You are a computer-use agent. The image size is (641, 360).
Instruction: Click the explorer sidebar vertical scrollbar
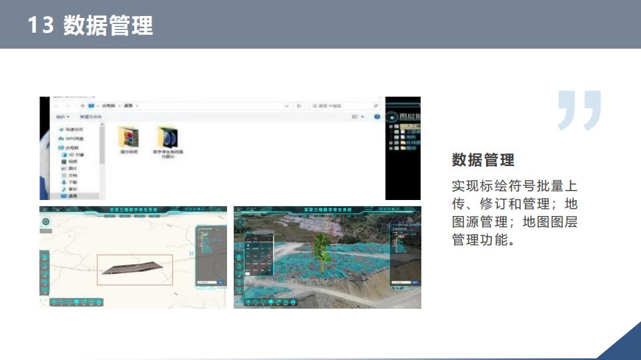pyautogui.click(x=102, y=145)
